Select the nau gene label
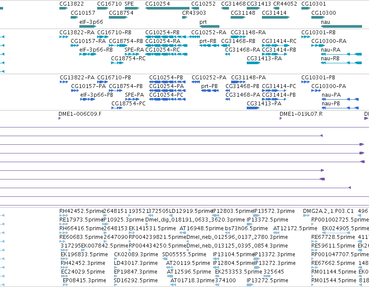 [325, 22]
